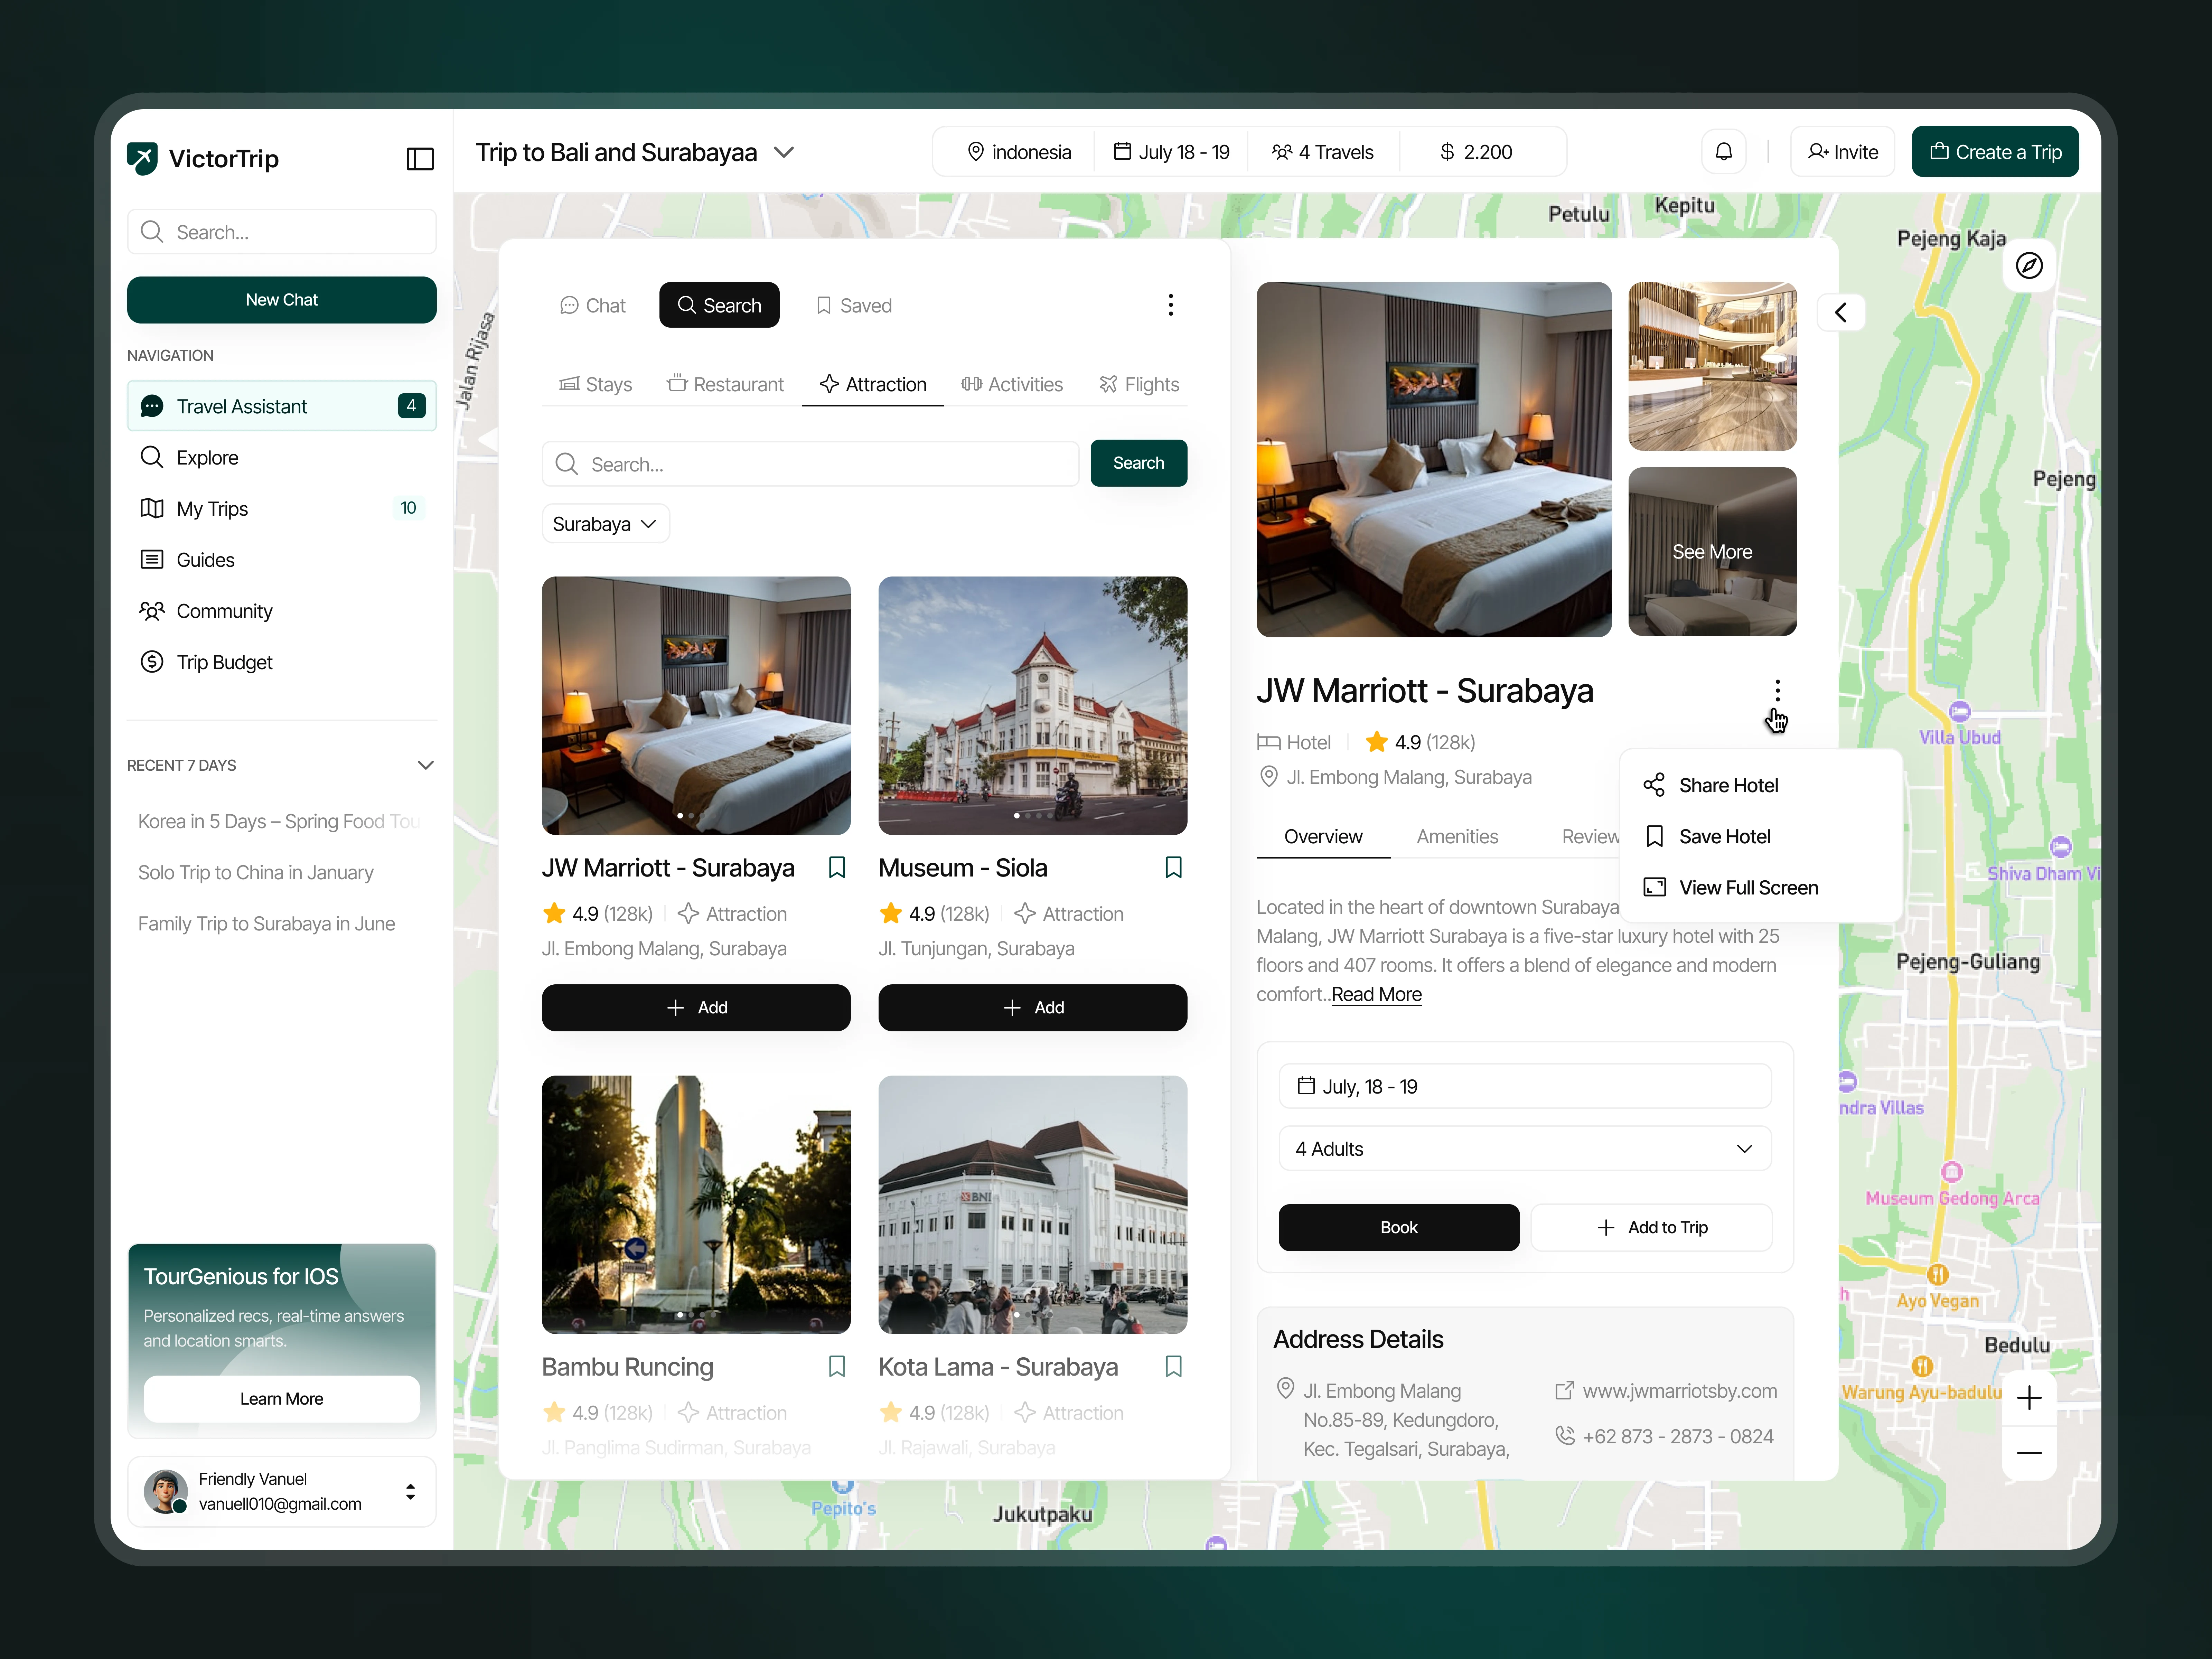Open Trip Budget in navigation
Screen dimensions: 2212x1659
tap(282, 662)
